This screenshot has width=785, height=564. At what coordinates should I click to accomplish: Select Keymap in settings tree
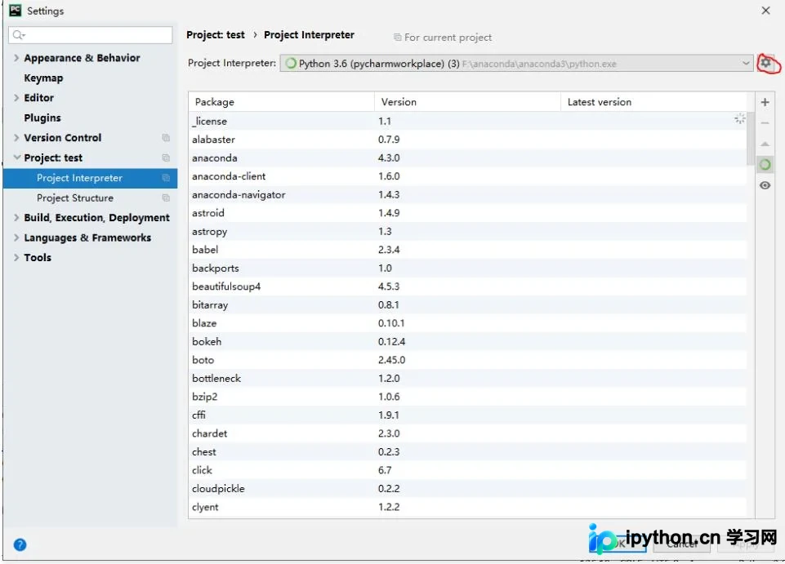[x=43, y=78]
